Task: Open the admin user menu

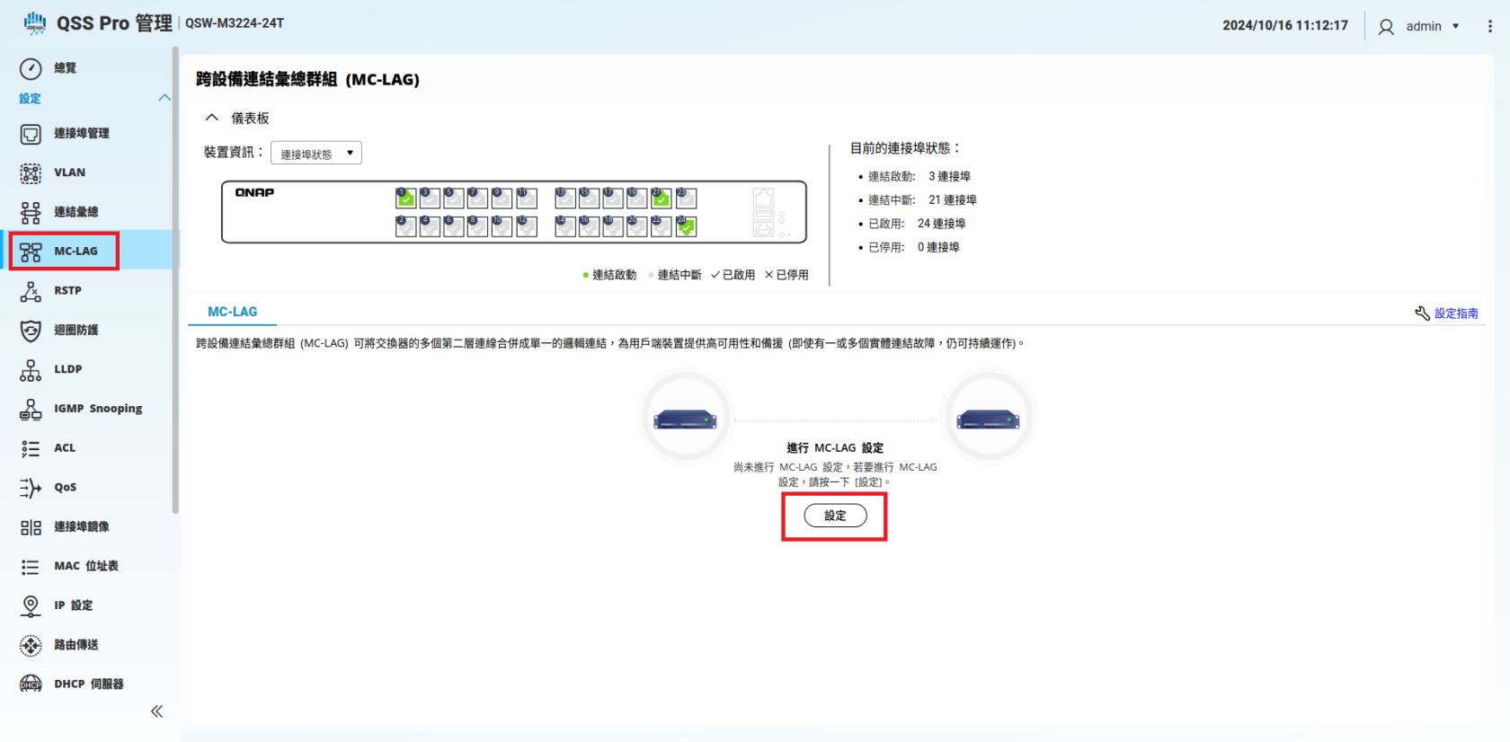Action: pos(1418,27)
